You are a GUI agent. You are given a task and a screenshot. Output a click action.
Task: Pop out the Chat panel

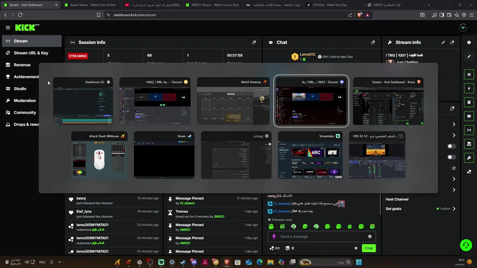click(x=373, y=42)
